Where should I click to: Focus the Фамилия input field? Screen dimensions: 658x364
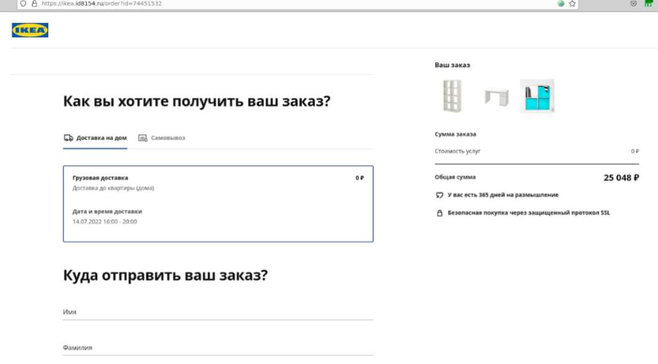click(218, 348)
